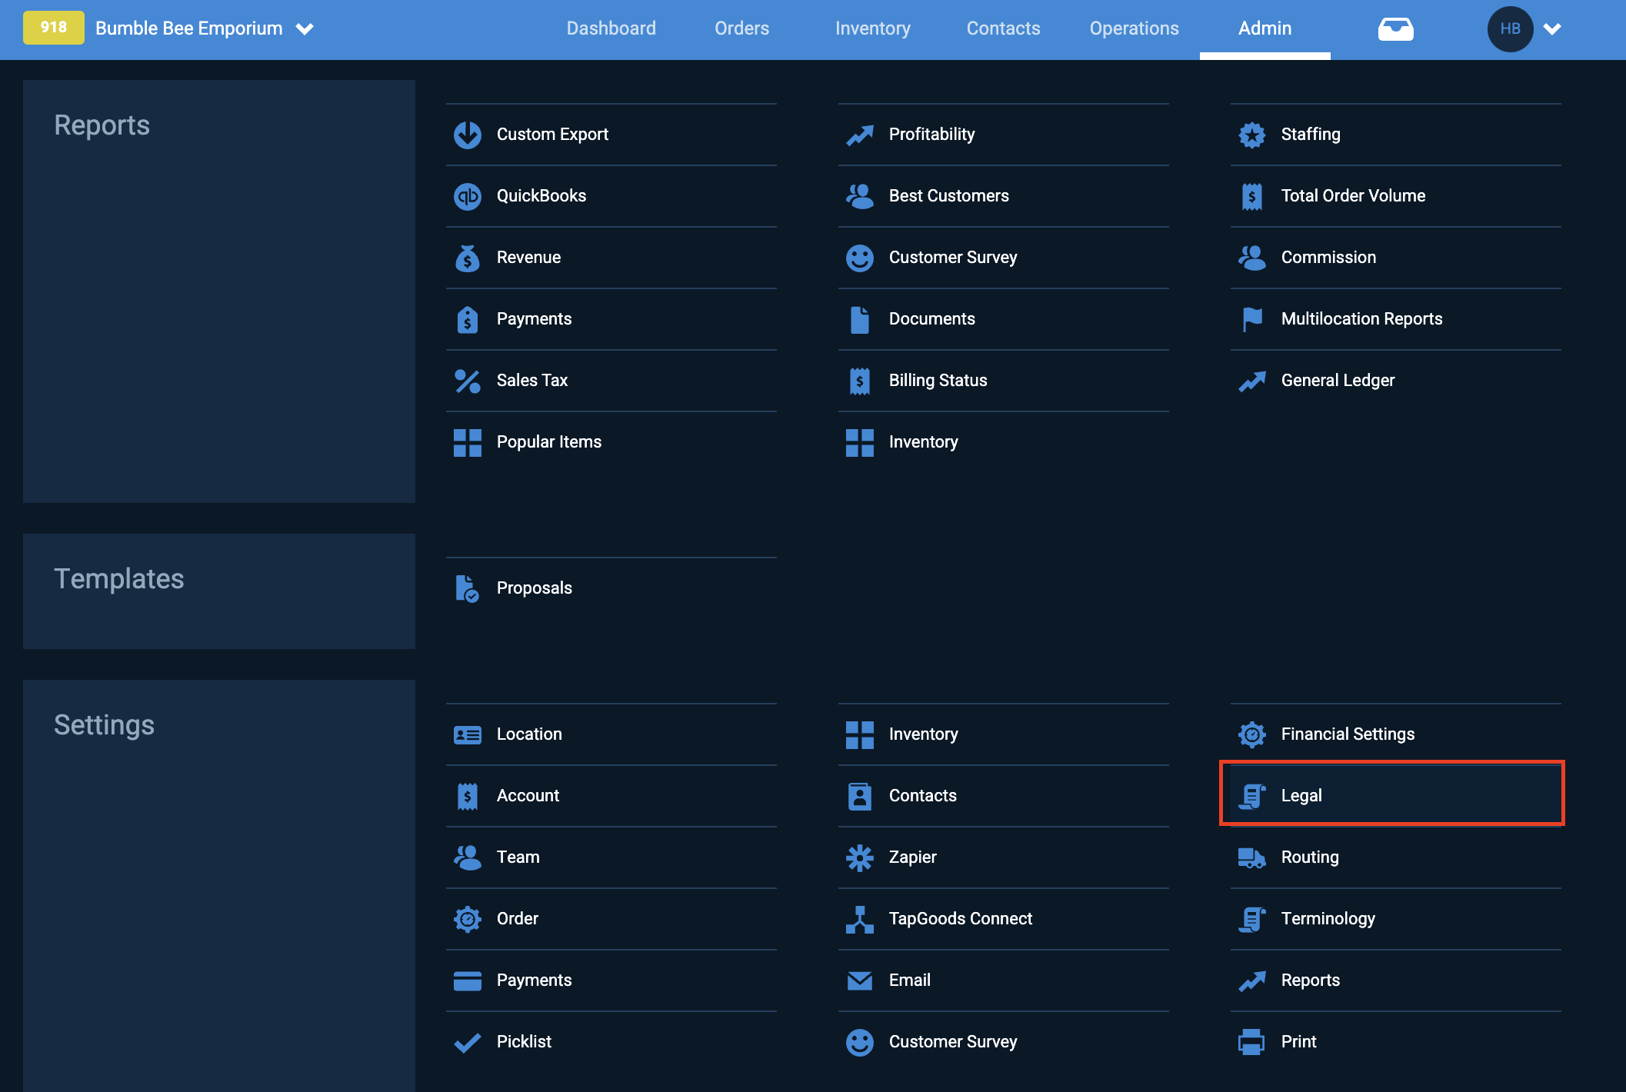Screen dimensions: 1626x1092
Task: Click the Location ID card icon
Action: point(468,734)
